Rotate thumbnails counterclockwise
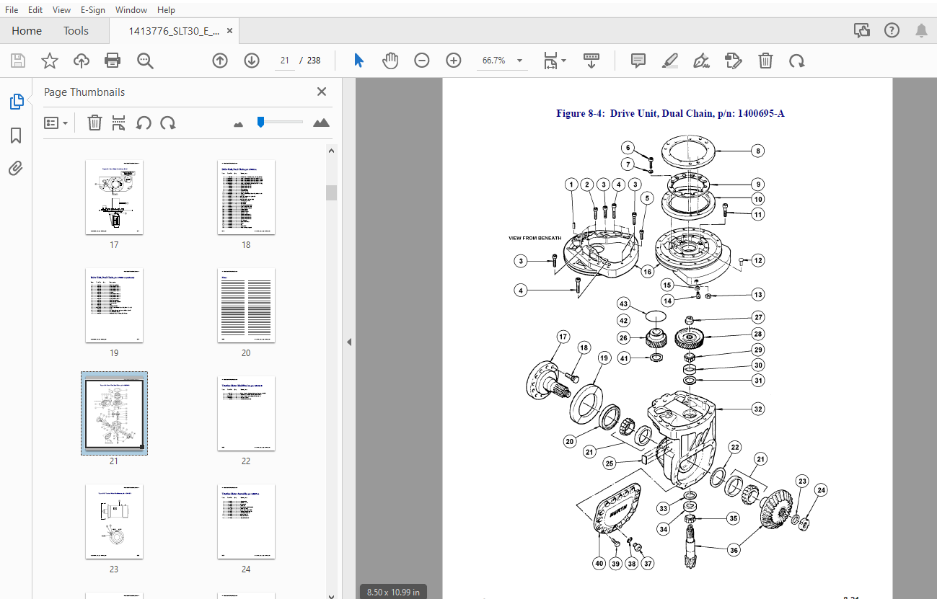 pyautogui.click(x=144, y=123)
